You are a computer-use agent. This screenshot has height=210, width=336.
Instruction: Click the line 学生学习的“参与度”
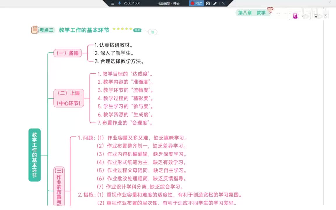coord(126,106)
